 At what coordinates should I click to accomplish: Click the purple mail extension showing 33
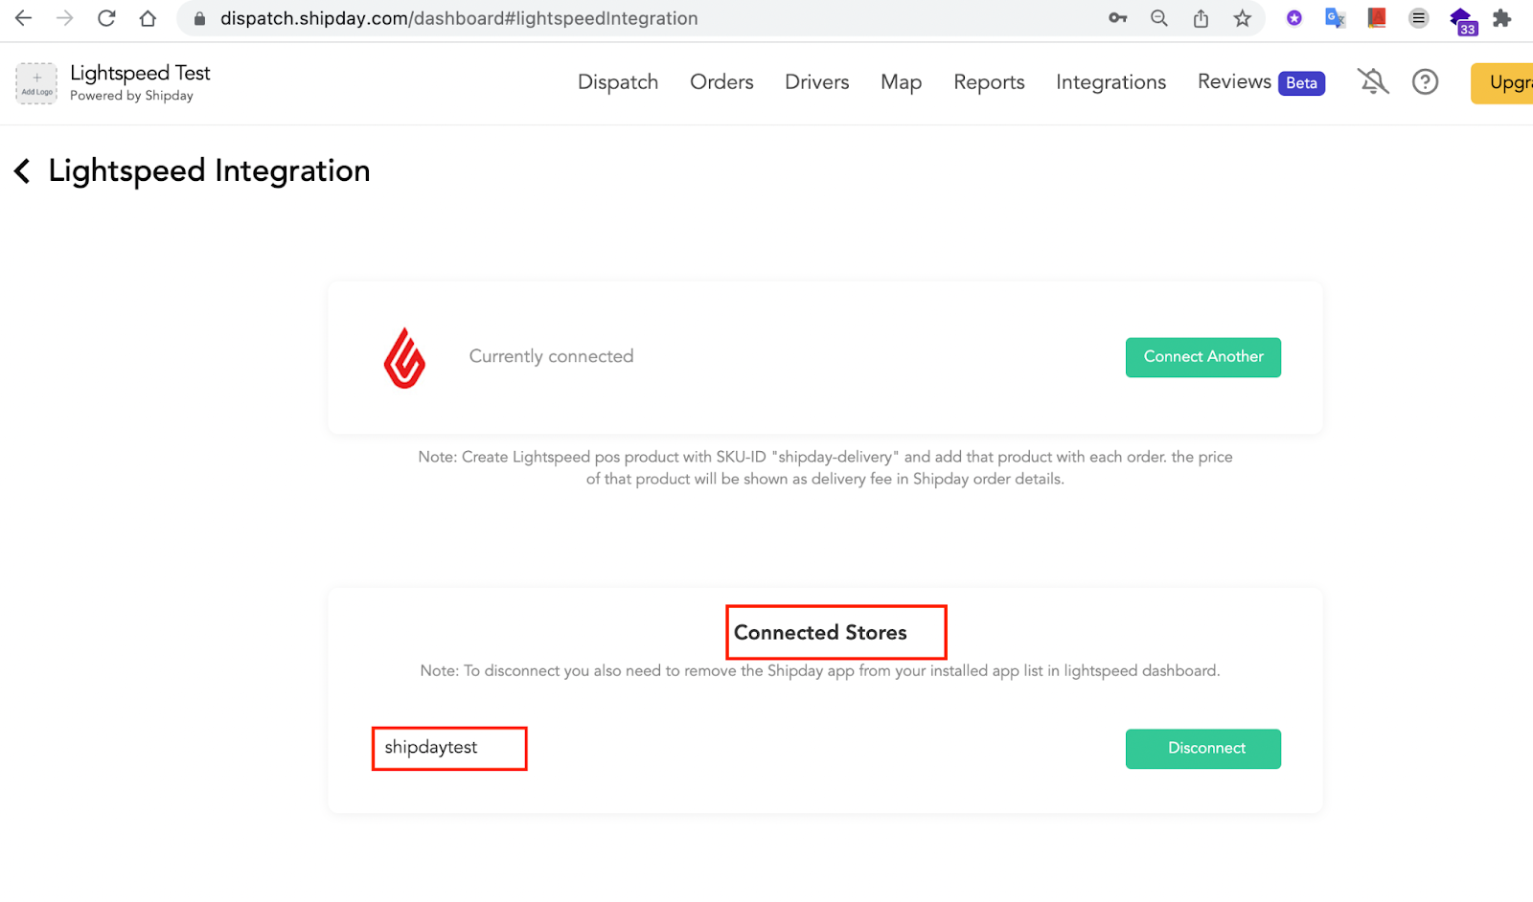click(x=1460, y=18)
